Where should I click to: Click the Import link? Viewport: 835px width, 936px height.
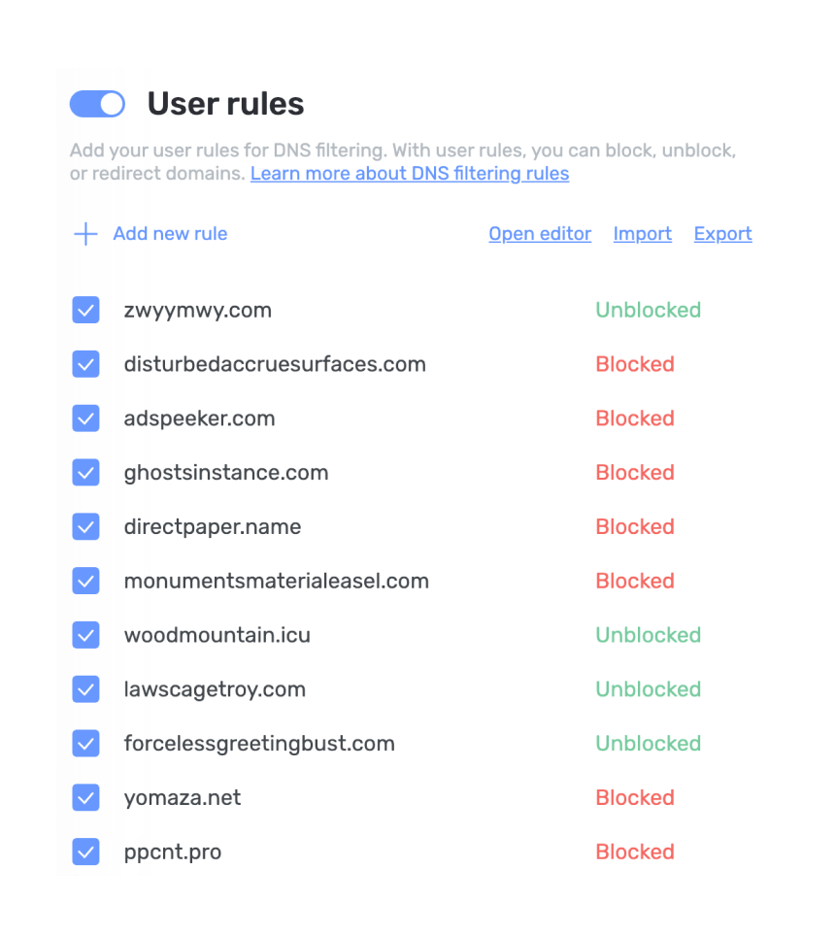642,234
